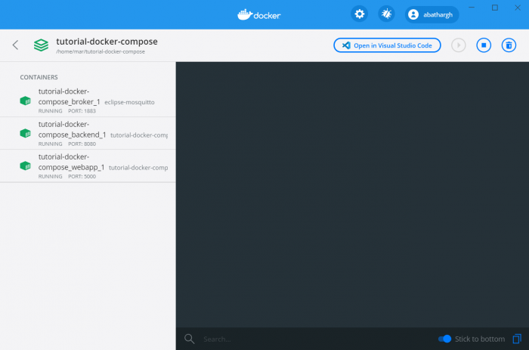The width and height of the screenshot is (529, 350).
Task: Disable the Stick to bottom toggle
Action: [x=445, y=339]
